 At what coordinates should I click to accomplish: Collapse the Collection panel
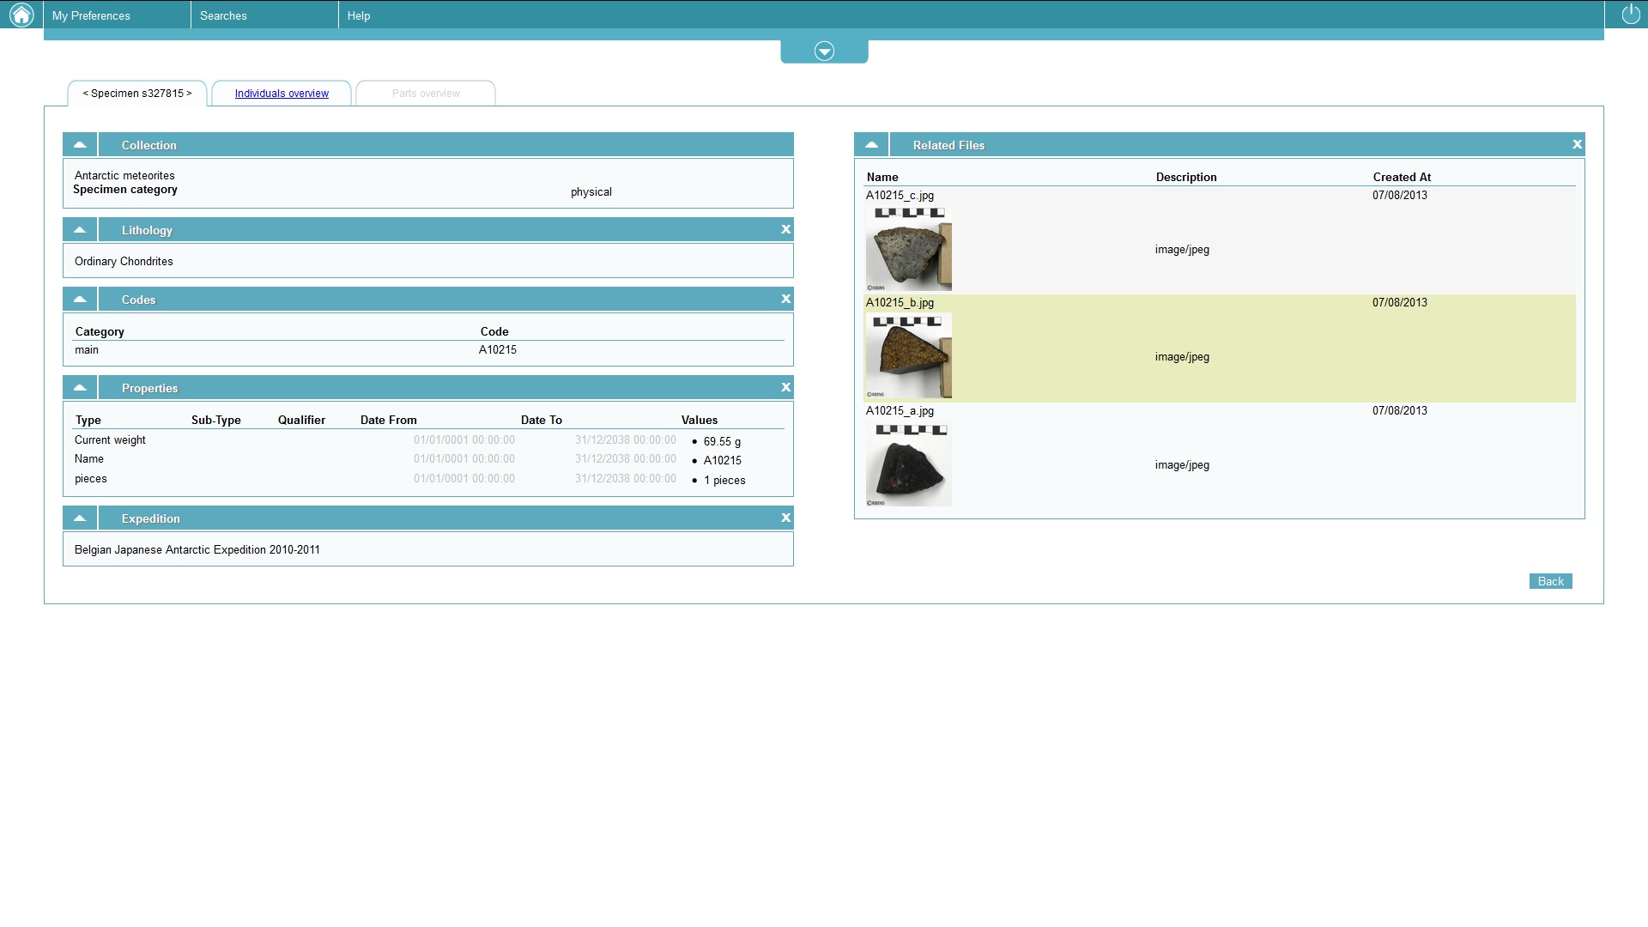80,144
